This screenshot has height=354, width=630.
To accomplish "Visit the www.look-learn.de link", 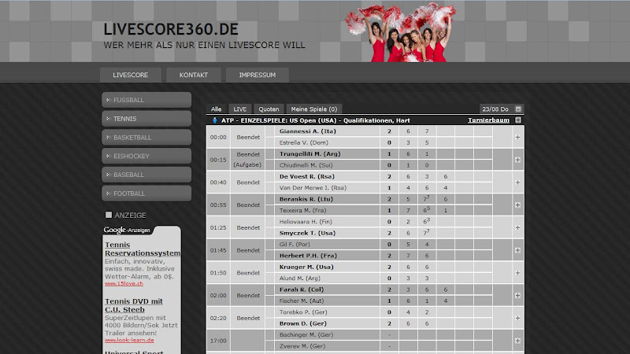I will (129, 340).
